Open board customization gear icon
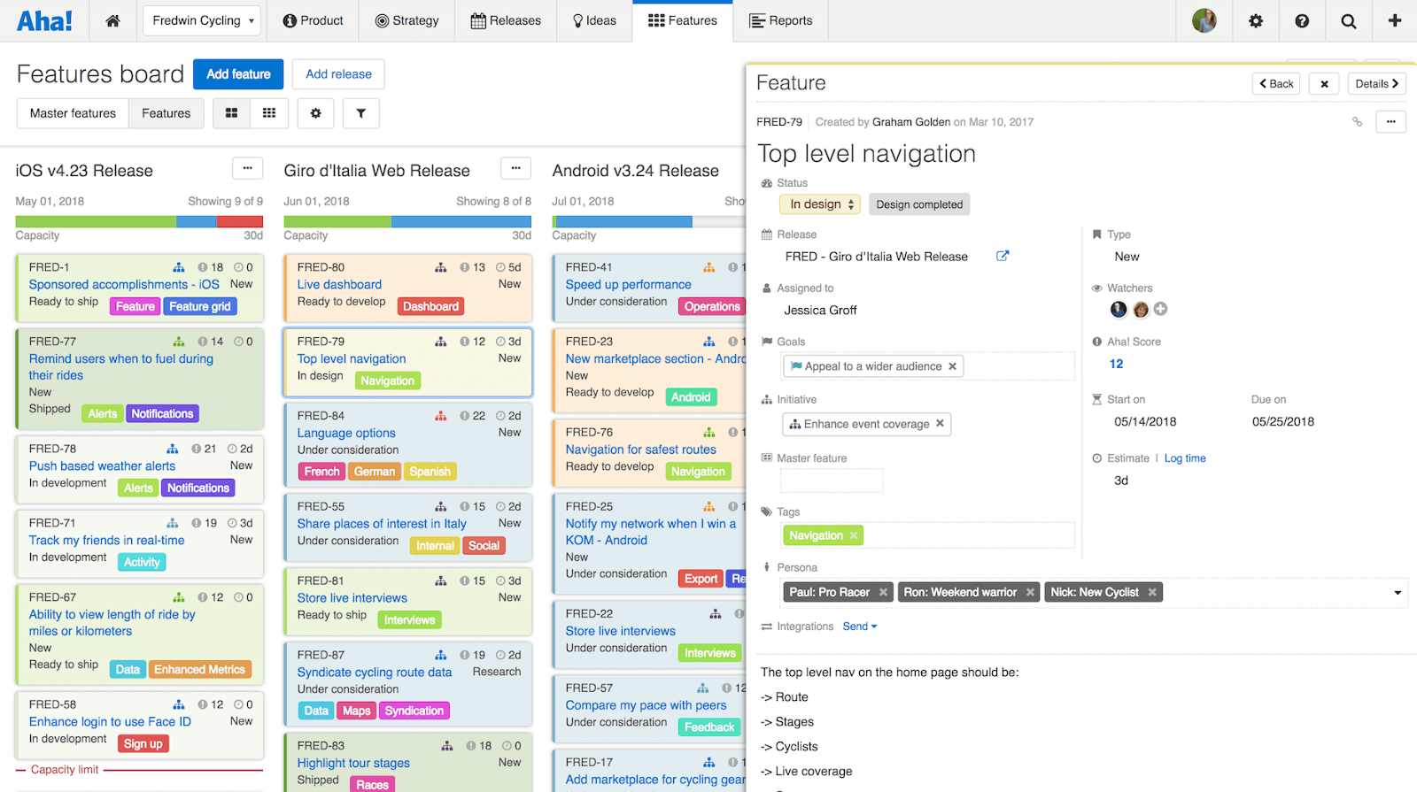The height and width of the screenshot is (792, 1417). pyautogui.click(x=315, y=113)
